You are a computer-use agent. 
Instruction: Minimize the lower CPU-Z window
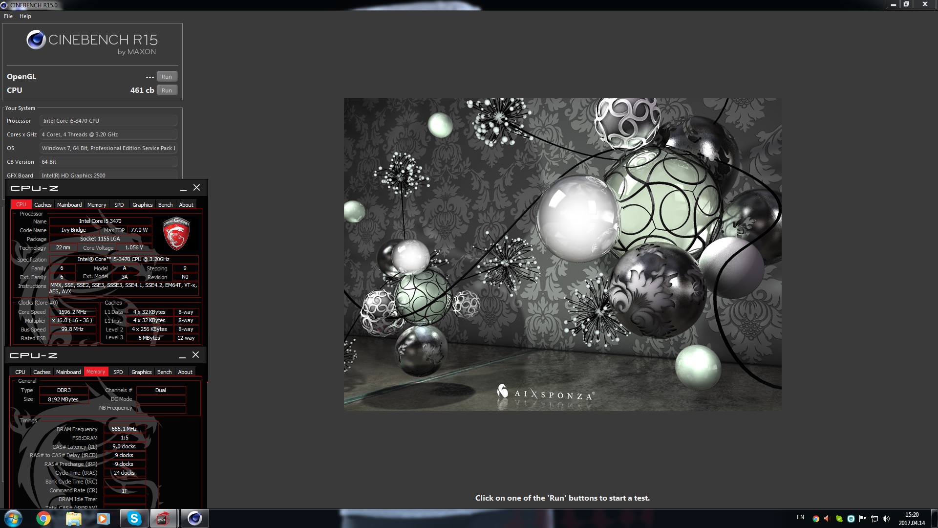click(x=182, y=355)
